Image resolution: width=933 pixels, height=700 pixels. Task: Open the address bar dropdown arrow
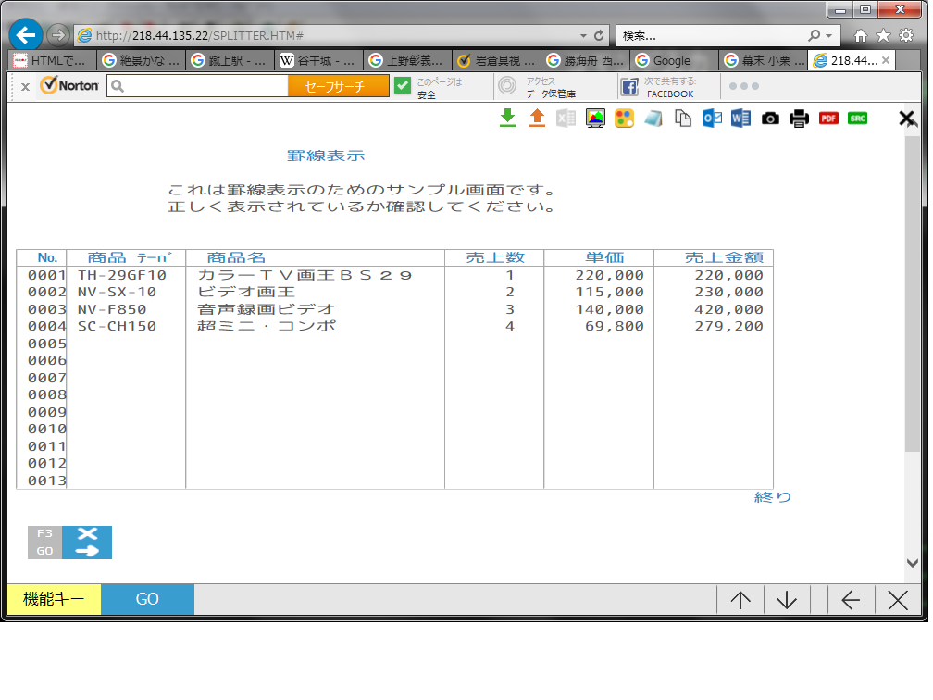click(582, 36)
